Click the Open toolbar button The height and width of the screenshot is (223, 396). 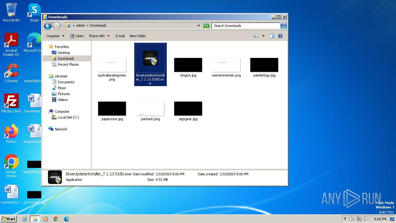77,36
